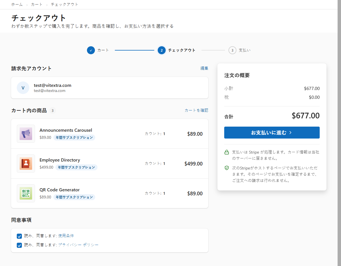Click the Announcements Carousel megaphone icon
The image size is (341, 266).
point(26,134)
